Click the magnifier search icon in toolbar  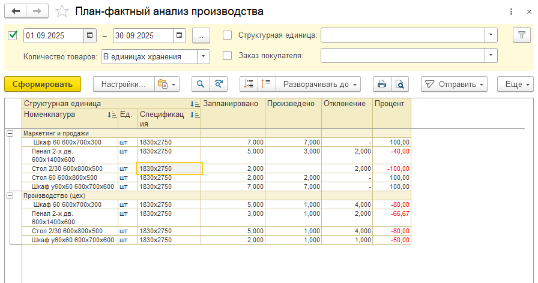pos(201,84)
